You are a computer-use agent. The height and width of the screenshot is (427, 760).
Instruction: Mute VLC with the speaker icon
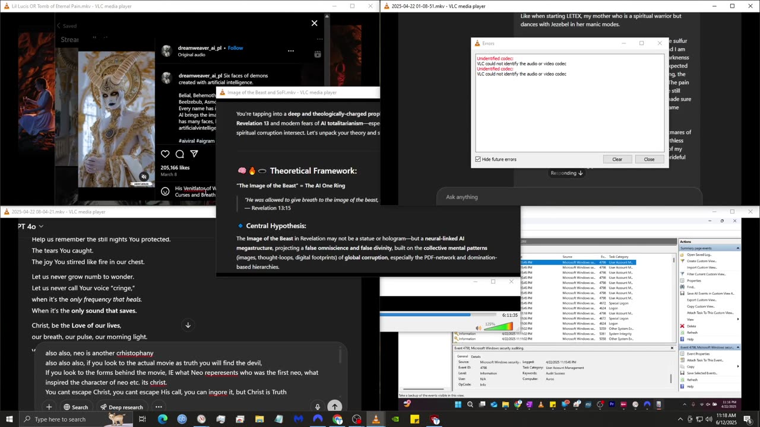coord(479,328)
